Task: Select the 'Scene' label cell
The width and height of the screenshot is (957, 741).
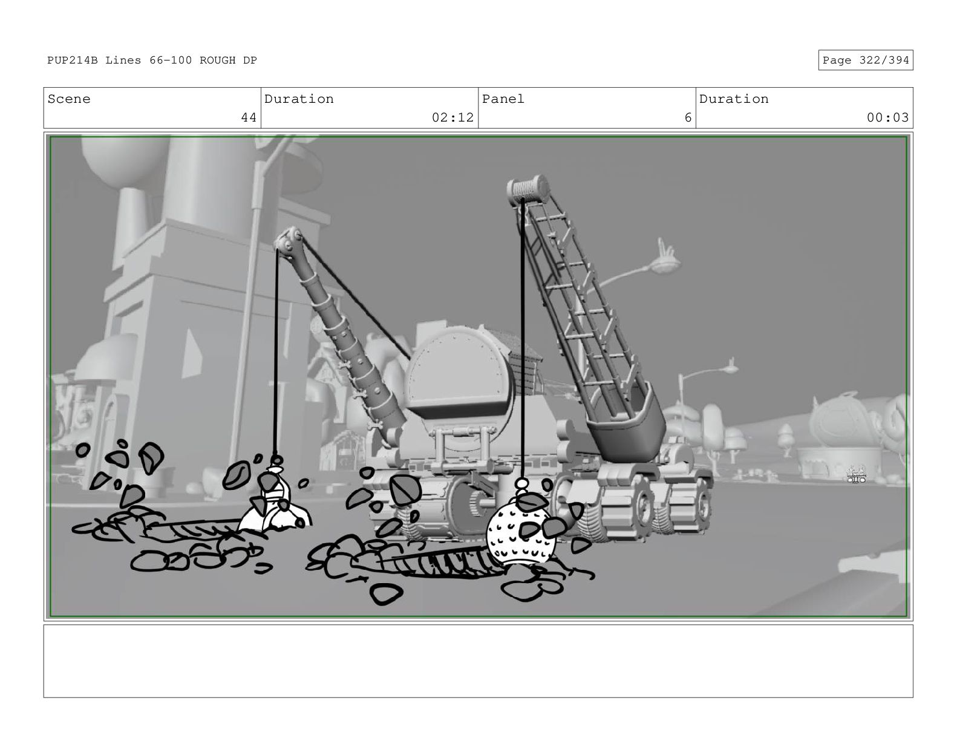Action: click(x=152, y=108)
